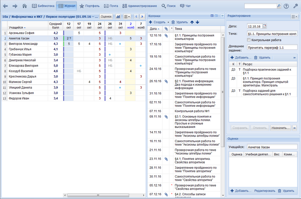Switch to the Портфель section
The image size is (301, 199).
pos(89,6)
